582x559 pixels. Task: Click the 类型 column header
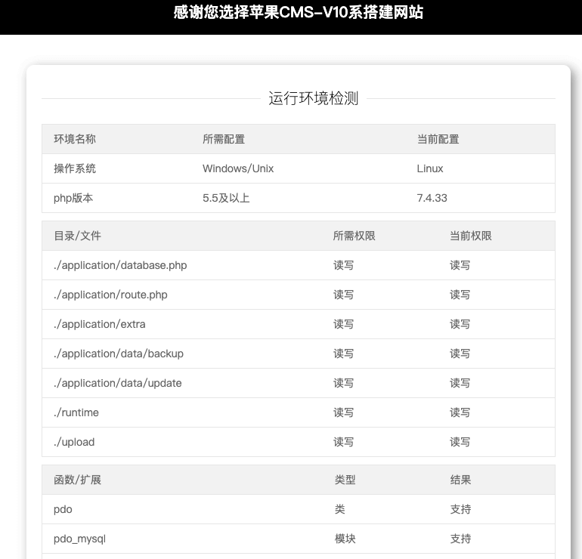click(345, 480)
